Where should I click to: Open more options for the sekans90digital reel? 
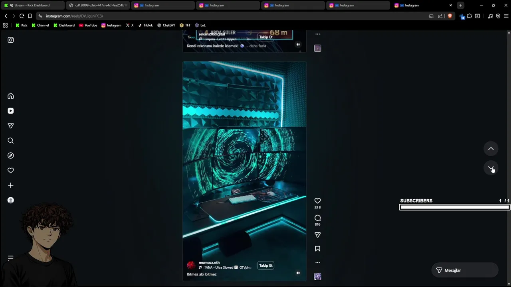click(x=317, y=34)
